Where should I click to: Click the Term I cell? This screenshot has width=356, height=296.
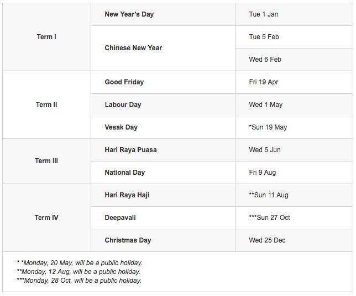pos(46,37)
